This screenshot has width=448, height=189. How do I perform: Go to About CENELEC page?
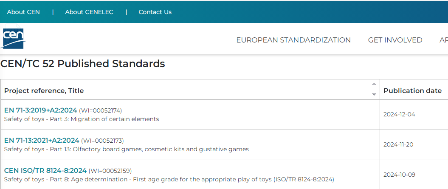(x=89, y=12)
